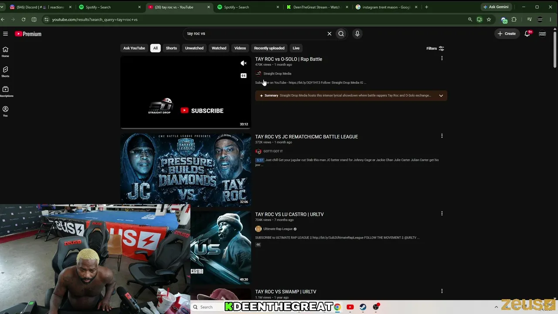Click the Ask YouTube button
Screen dimensions: 558x314
click(x=134, y=48)
